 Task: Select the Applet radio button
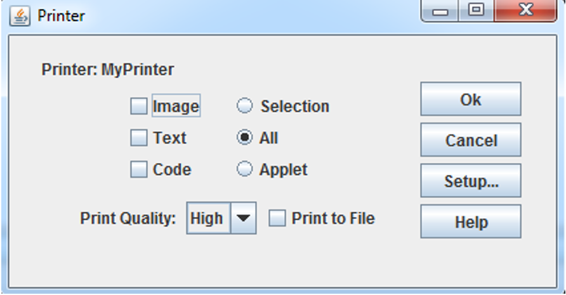coord(244,169)
